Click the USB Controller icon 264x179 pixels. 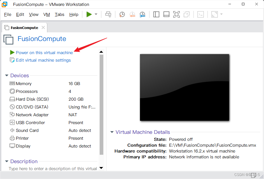tap(12, 122)
